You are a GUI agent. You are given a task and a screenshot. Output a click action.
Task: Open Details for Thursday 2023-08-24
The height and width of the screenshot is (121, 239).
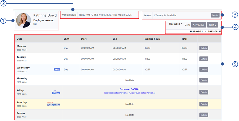[204, 80]
